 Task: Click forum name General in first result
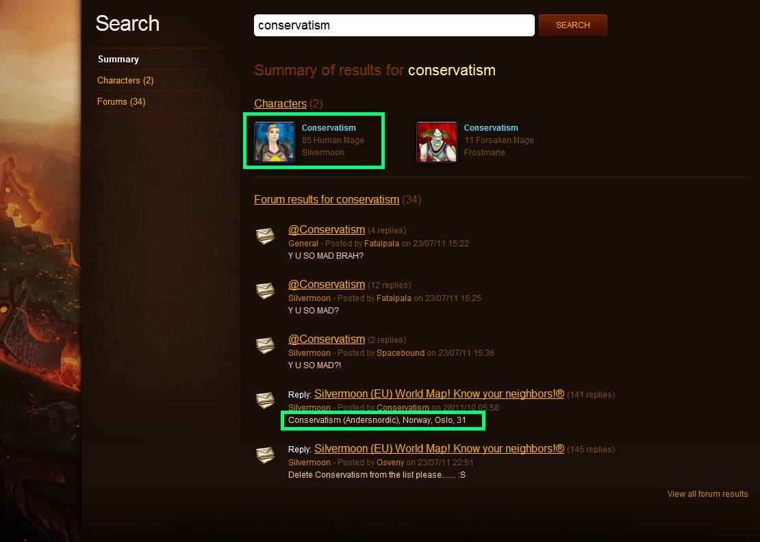click(x=303, y=244)
